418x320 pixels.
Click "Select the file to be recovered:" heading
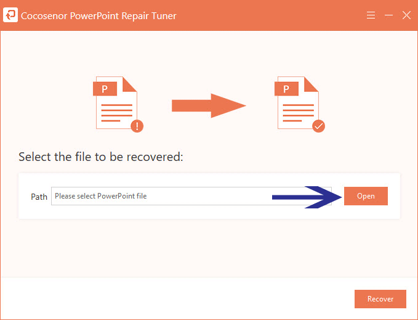101,157
